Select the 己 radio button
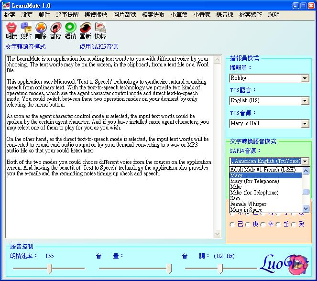Screen dimensions: 317x281 (232, 225)
